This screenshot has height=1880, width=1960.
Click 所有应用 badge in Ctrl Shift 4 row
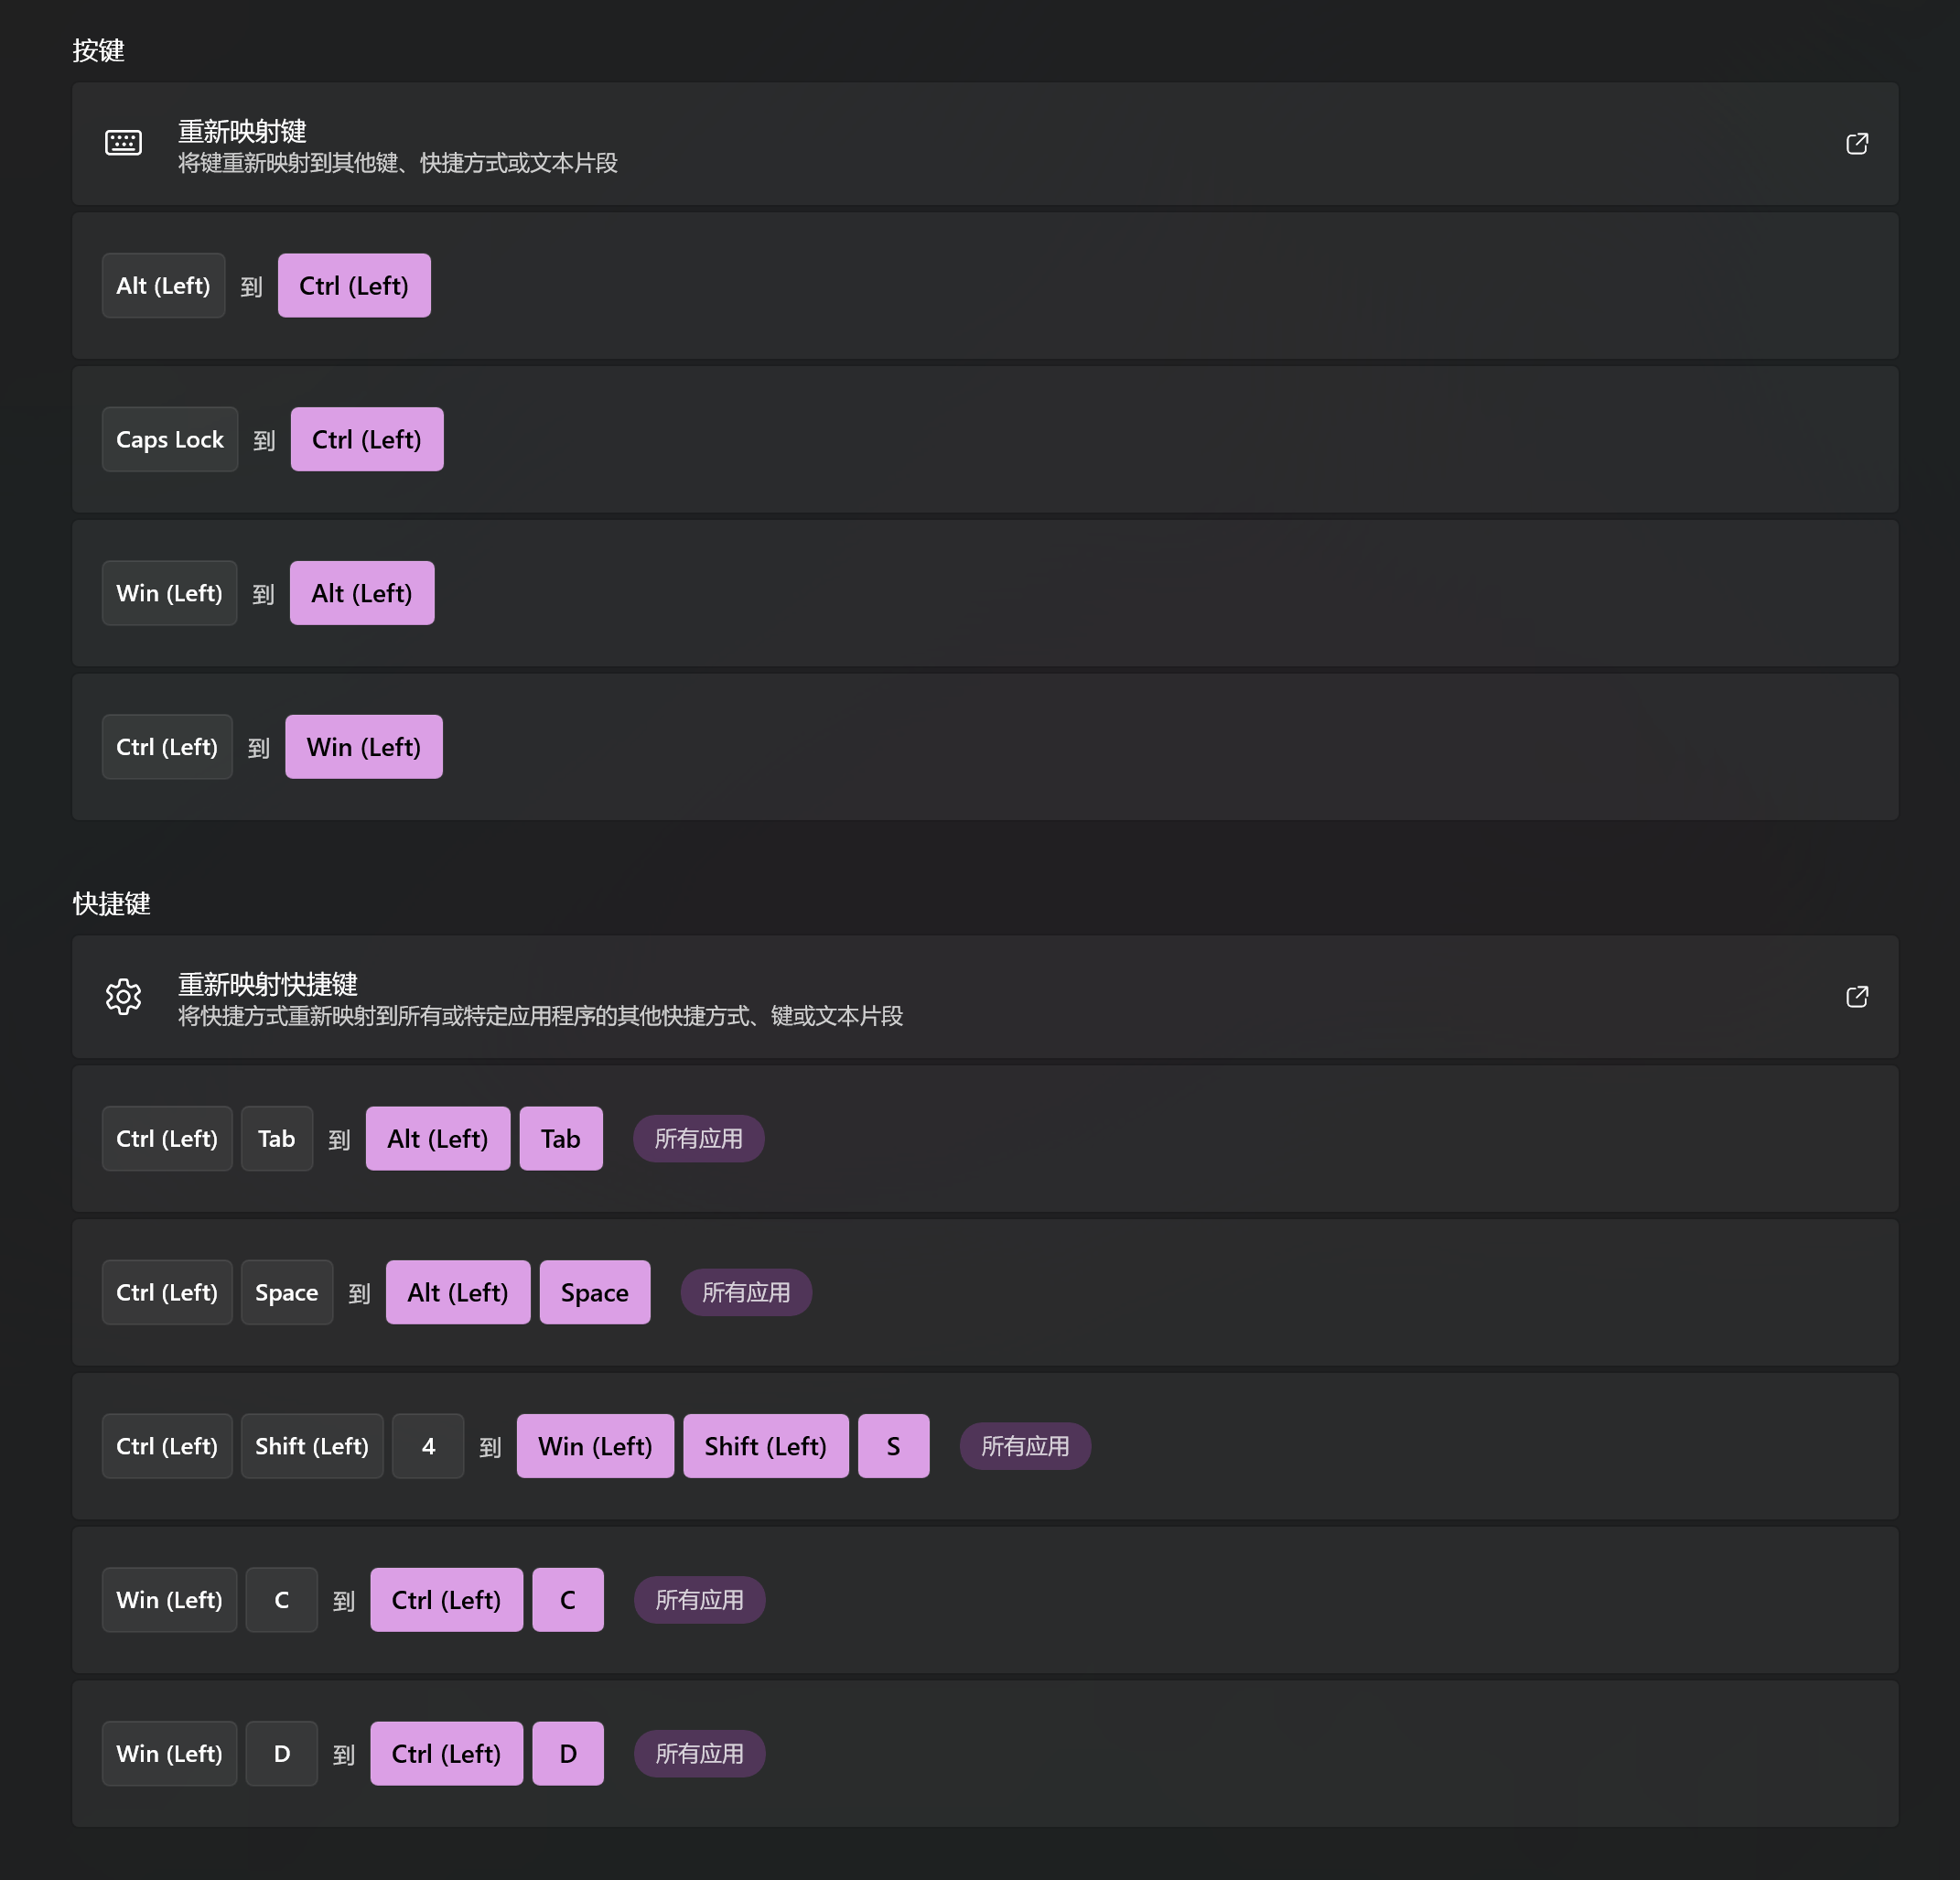pyautogui.click(x=1025, y=1446)
